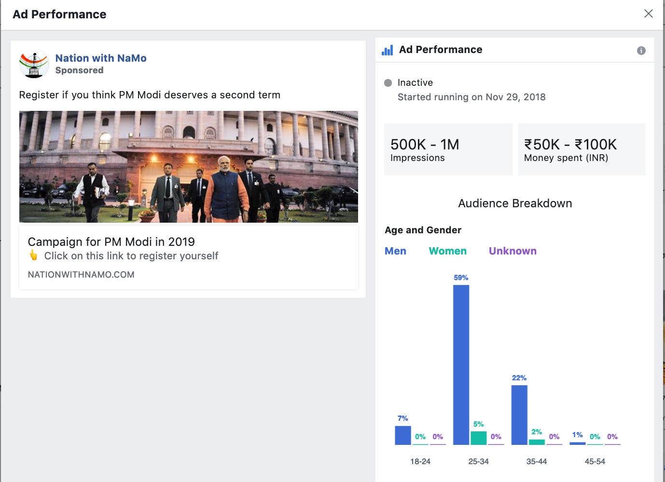Click 'Started running on Nov 29, 2018' text

pyautogui.click(x=471, y=97)
